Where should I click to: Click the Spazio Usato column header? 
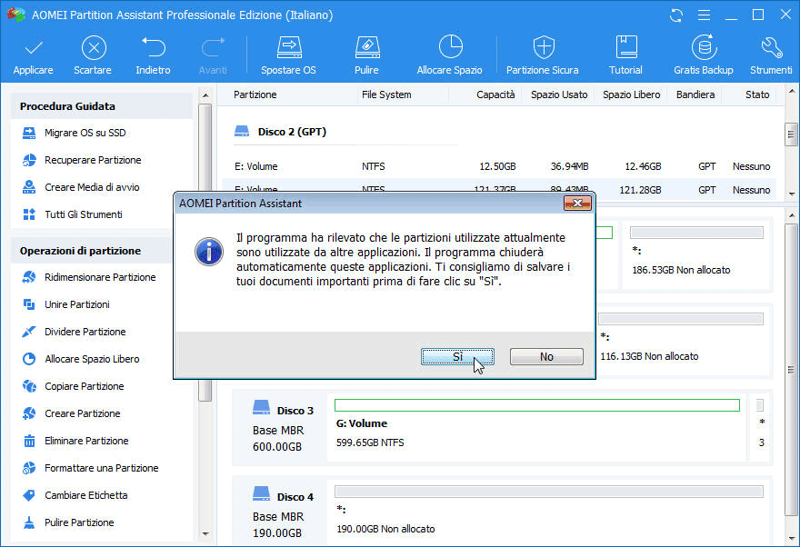559,94
